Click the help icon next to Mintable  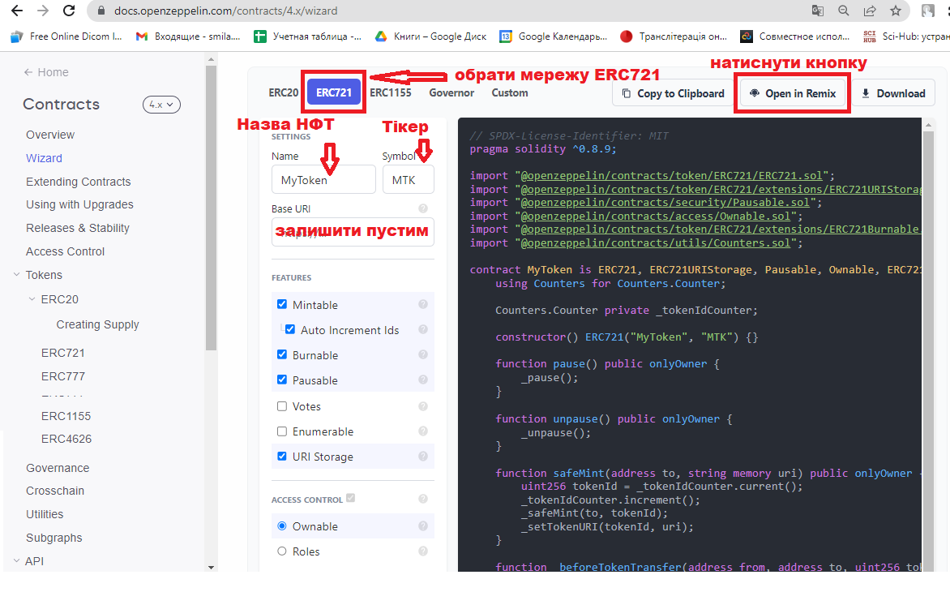(422, 305)
